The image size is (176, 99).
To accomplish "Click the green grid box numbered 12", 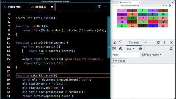I will [x=132, y=18].
